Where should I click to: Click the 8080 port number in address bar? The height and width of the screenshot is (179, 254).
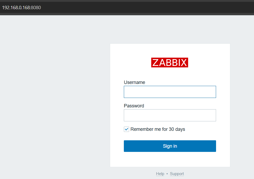[x=36, y=8]
